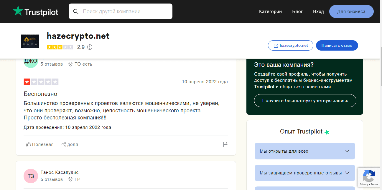Visit hazecrypto.net via external link button
Screen dimensions: 382x190
tap(290, 46)
